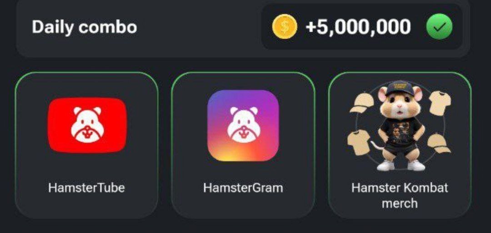Open the gradient HamsterGram app icon
This screenshot has width=491, height=233.
point(243,126)
